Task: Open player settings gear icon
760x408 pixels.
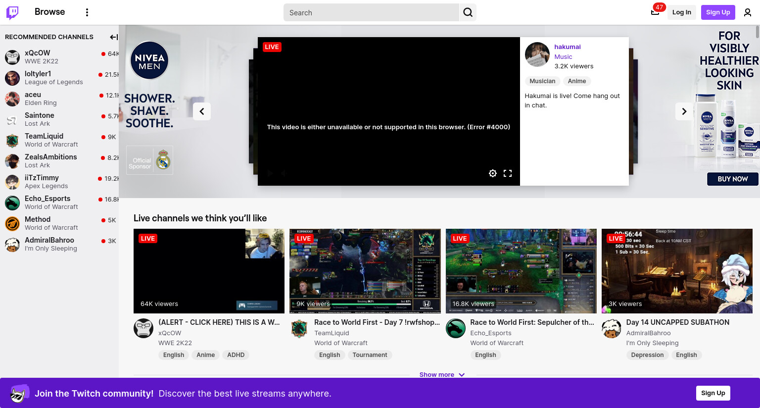Action: tap(493, 173)
